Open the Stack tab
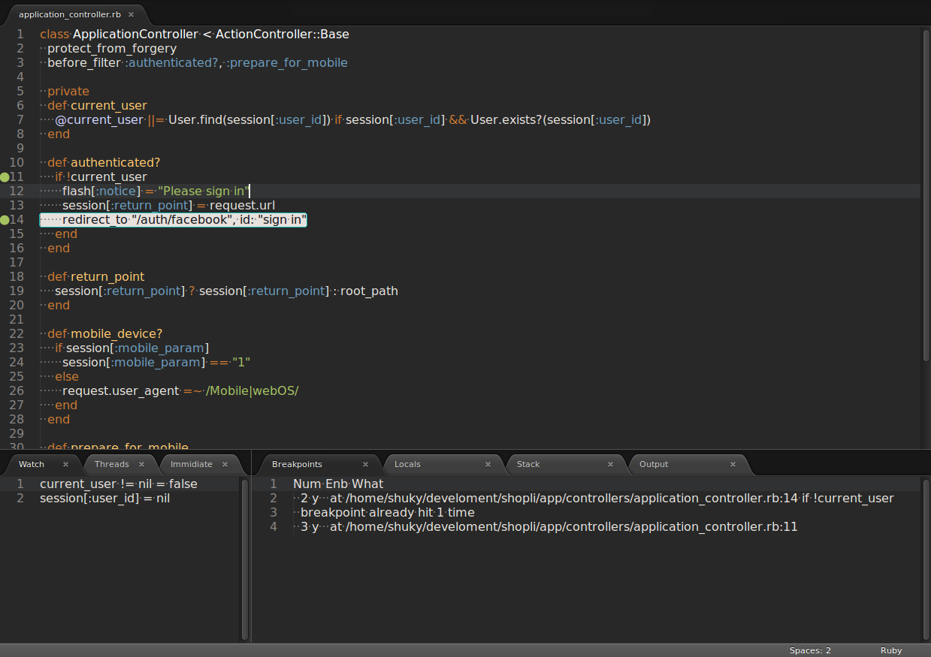Image resolution: width=931 pixels, height=657 pixels. coord(528,464)
